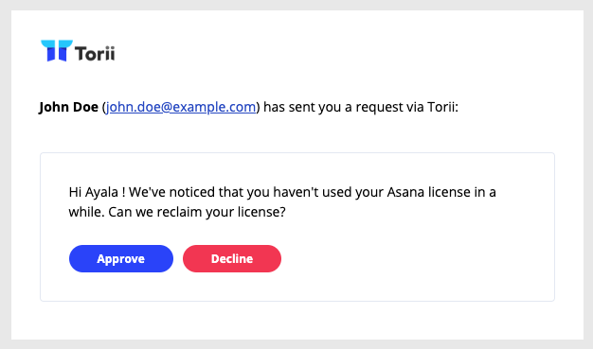Click the right pillar of Torii logo mark

coord(64,51)
